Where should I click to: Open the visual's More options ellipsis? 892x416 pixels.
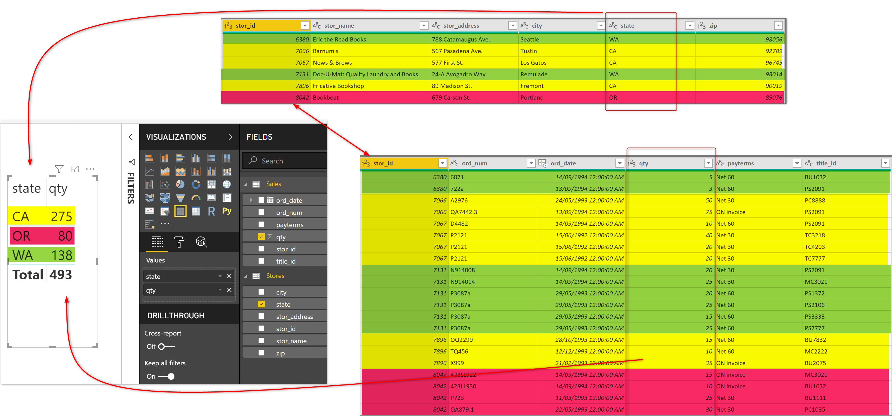point(90,169)
